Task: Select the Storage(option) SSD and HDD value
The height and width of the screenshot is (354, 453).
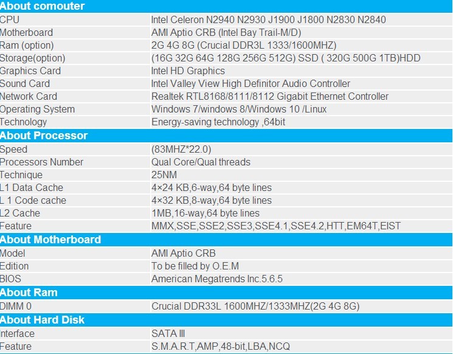Action: [x=286, y=58]
